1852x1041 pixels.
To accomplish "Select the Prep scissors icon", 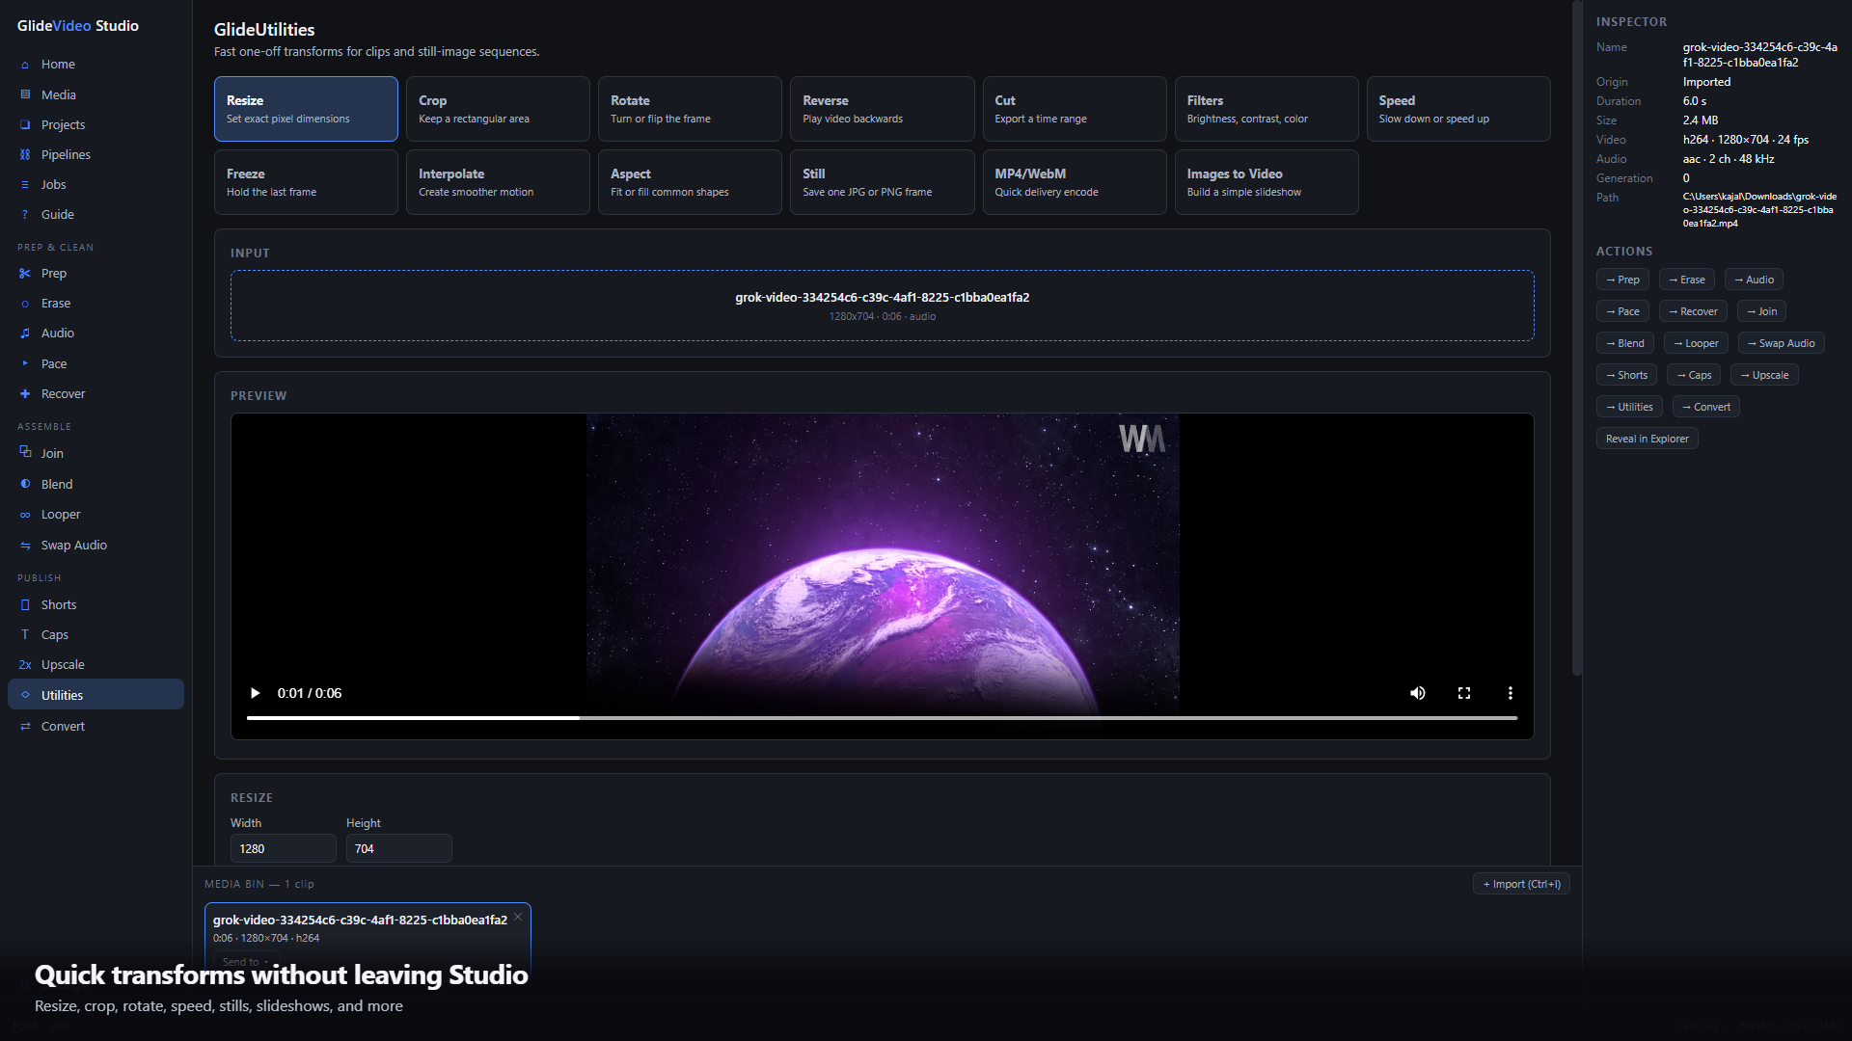I will [x=25, y=274].
